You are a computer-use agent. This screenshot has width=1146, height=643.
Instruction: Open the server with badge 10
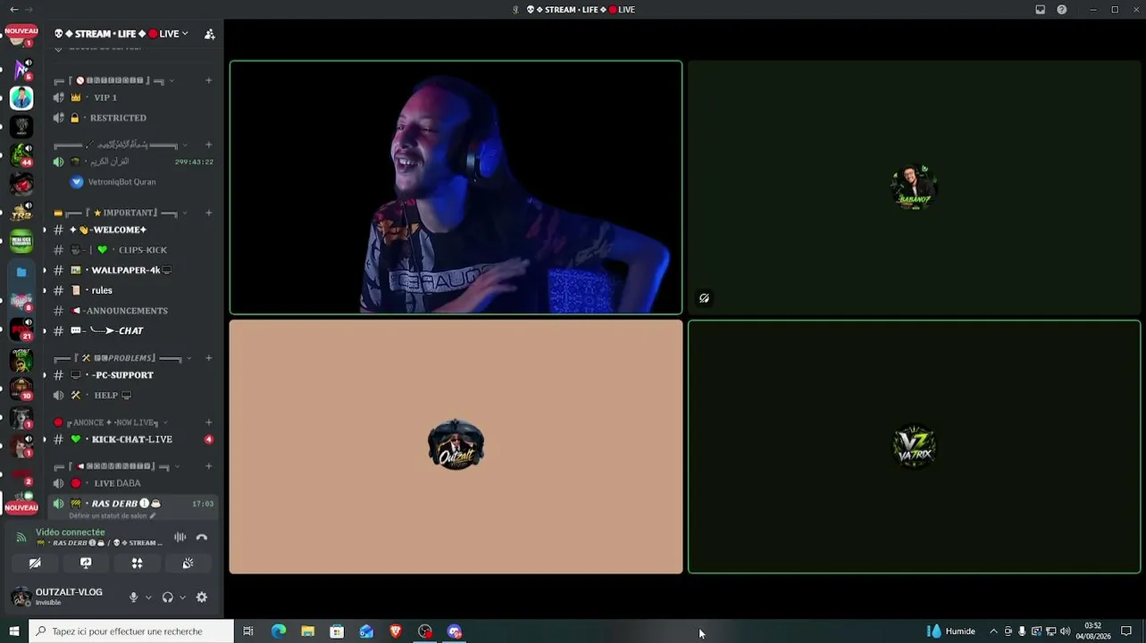[21, 388]
